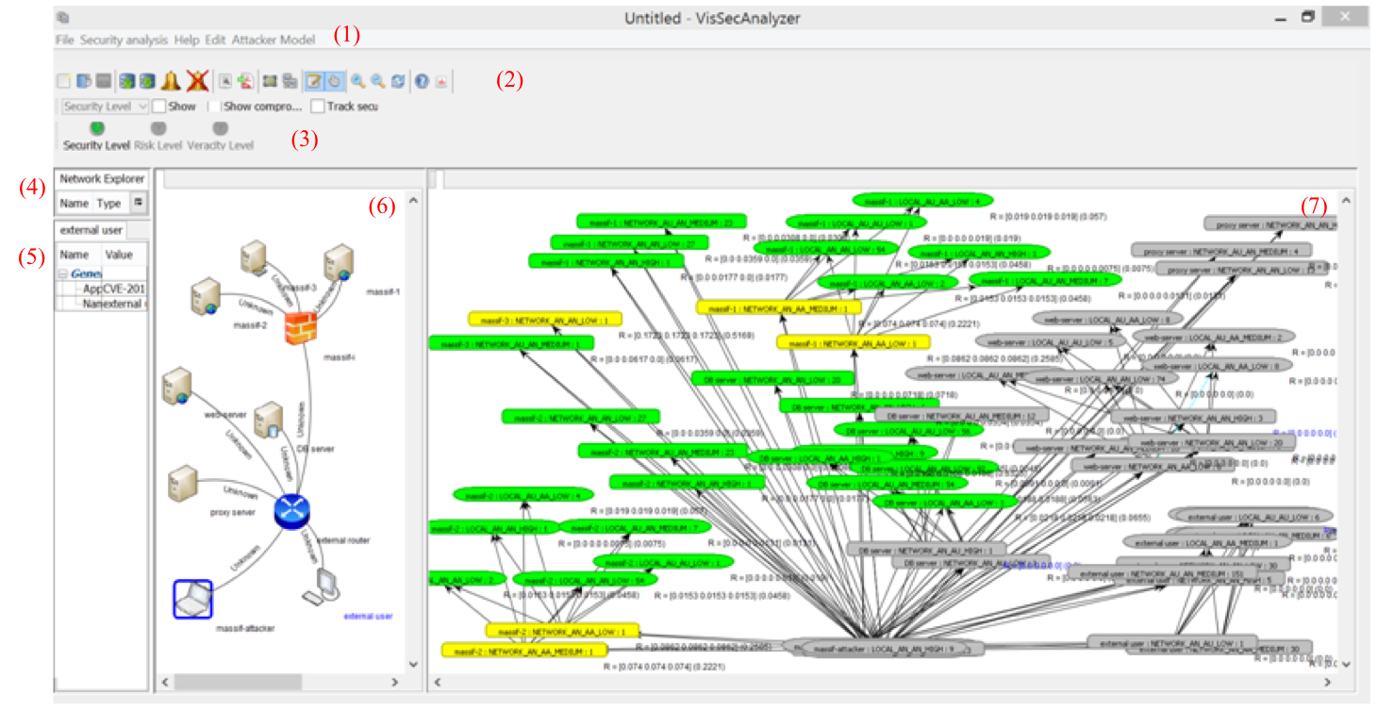Open Network Explorer column options button
This screenshot has height=711, width=1377.
(x=138, y=202)
